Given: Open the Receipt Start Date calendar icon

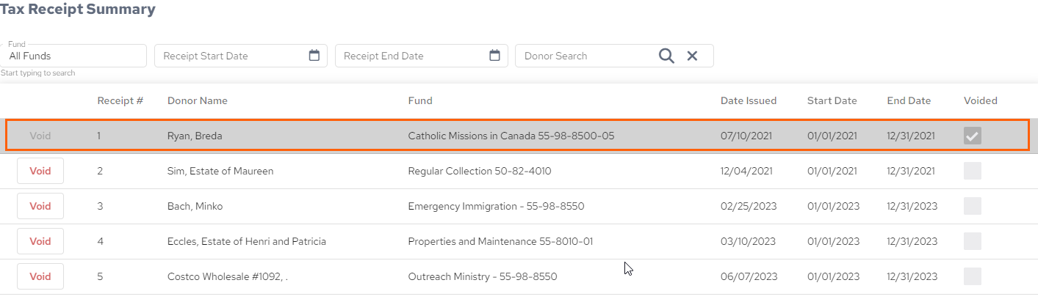Looking at the screenshot, I should [x=314, y=56].
